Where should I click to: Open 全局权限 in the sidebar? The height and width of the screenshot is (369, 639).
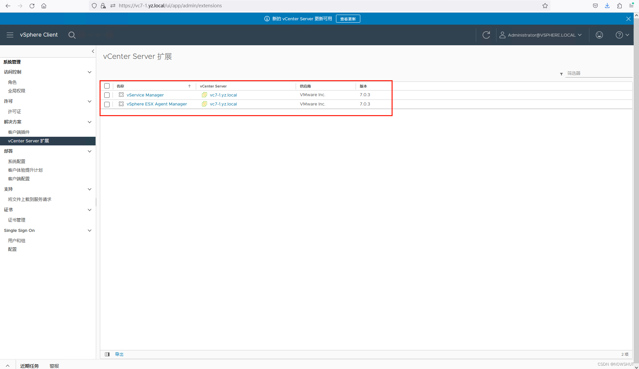(17, 91)
